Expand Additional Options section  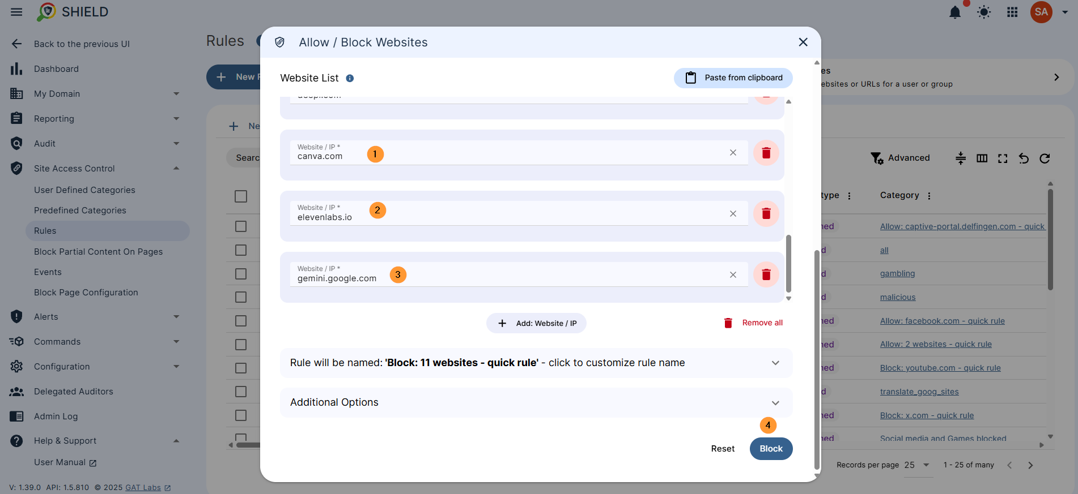click(536, 402)
